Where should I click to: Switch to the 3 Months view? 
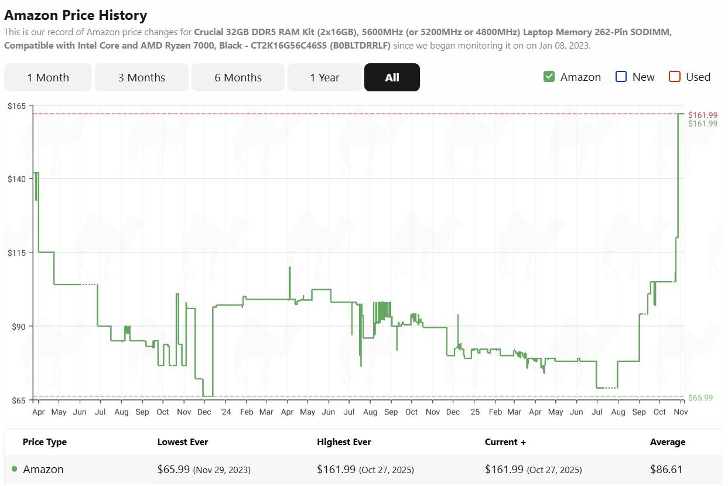click(142, 77)
